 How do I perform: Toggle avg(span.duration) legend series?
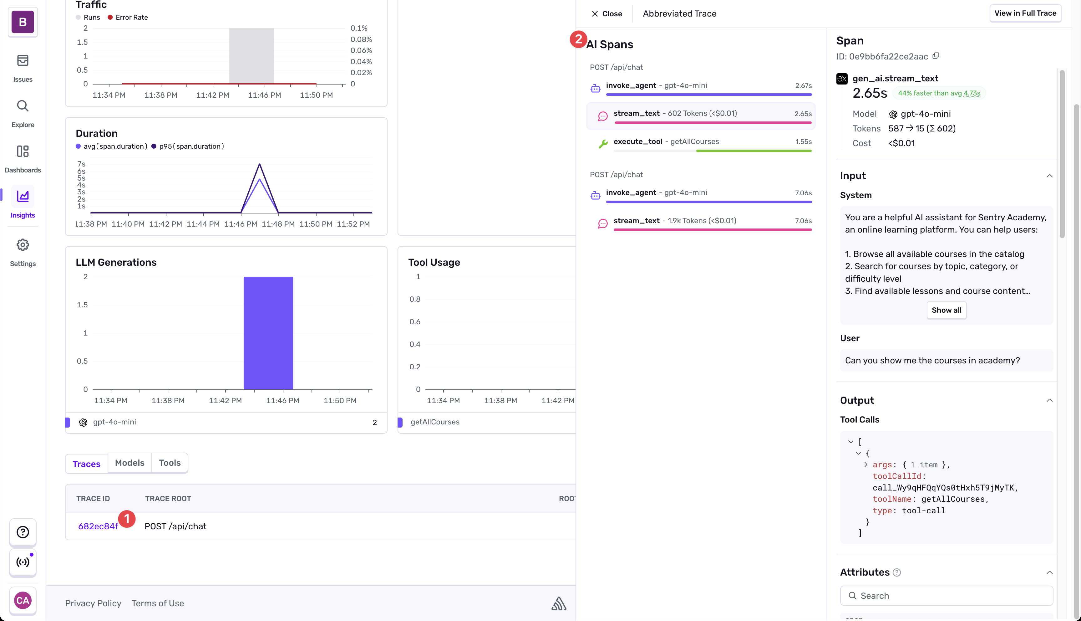(x=111, y=146)
